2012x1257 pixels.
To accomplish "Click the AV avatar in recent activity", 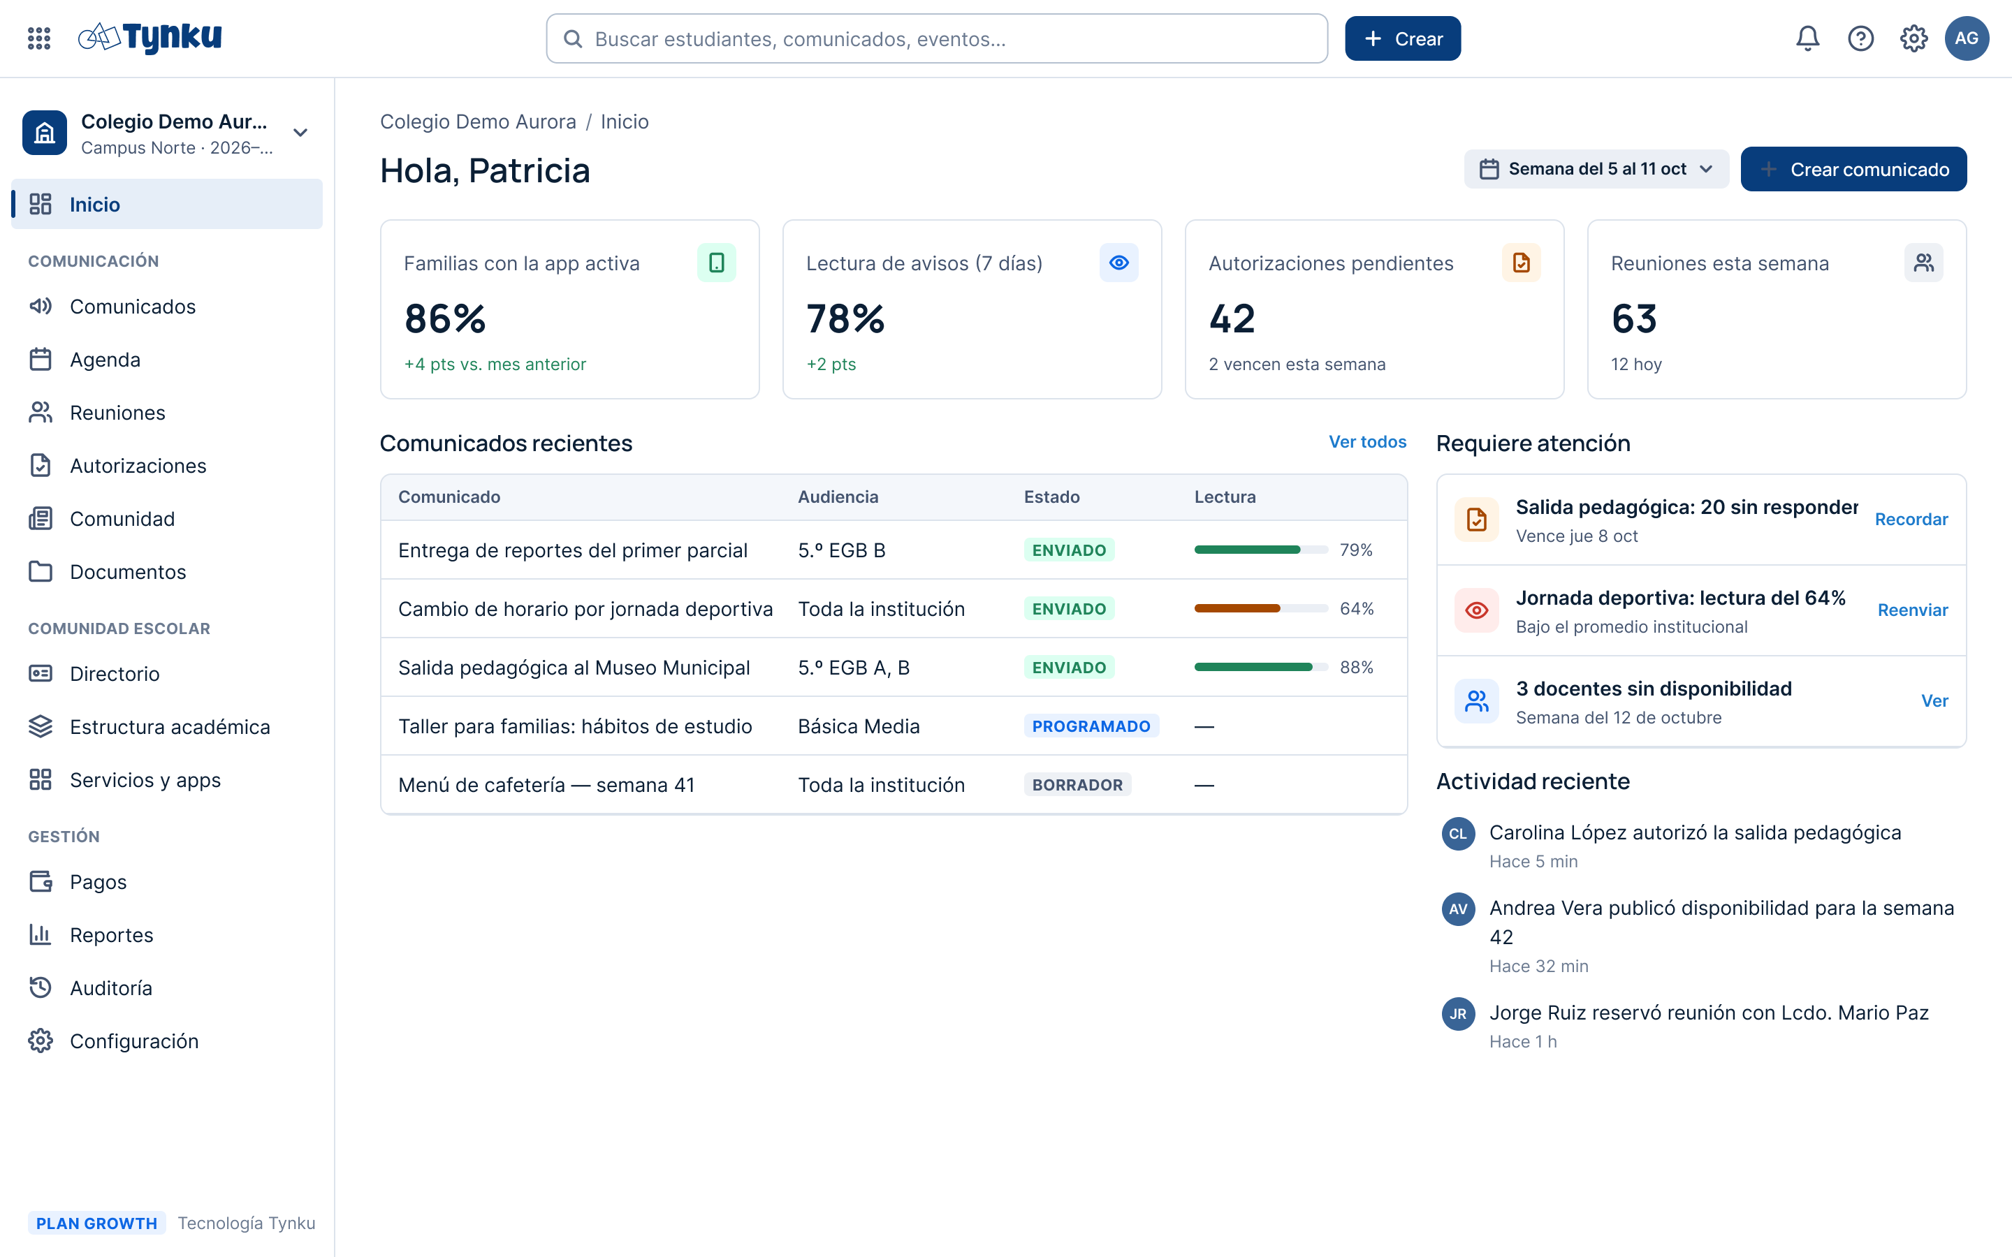I will point(1458,909).
